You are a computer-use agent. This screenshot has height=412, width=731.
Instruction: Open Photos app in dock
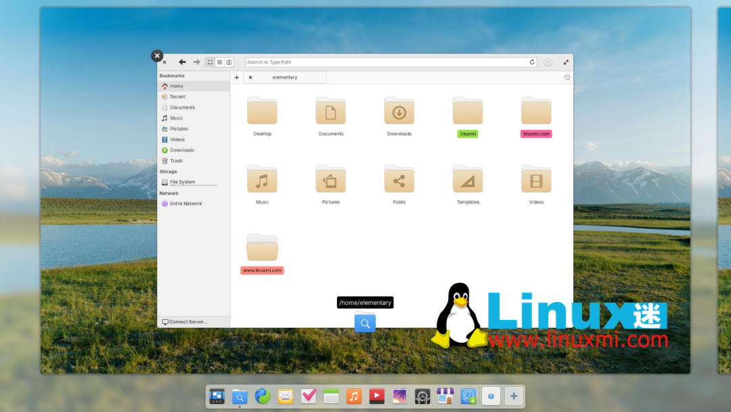click(x=399, y=396)
